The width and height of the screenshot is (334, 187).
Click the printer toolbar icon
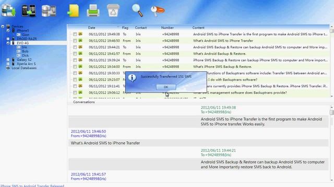pyautogui.click(x=93, y=10)
